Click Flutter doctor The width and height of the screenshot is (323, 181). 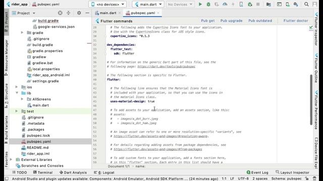(296, 21)
